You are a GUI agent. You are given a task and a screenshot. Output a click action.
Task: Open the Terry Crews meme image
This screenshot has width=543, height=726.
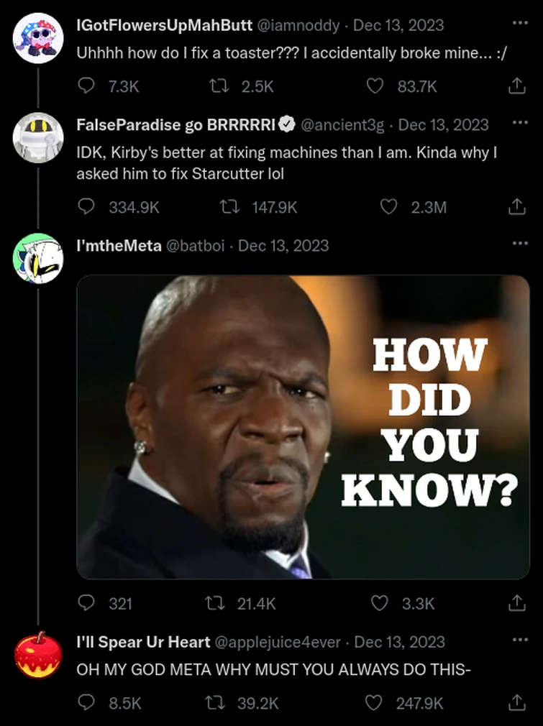pos(302,428)
